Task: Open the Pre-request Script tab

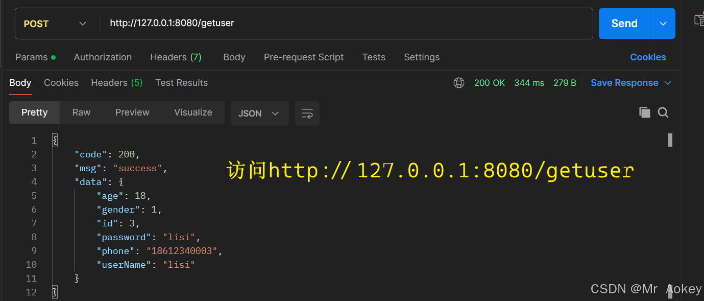Action: [x=304, y=57]
